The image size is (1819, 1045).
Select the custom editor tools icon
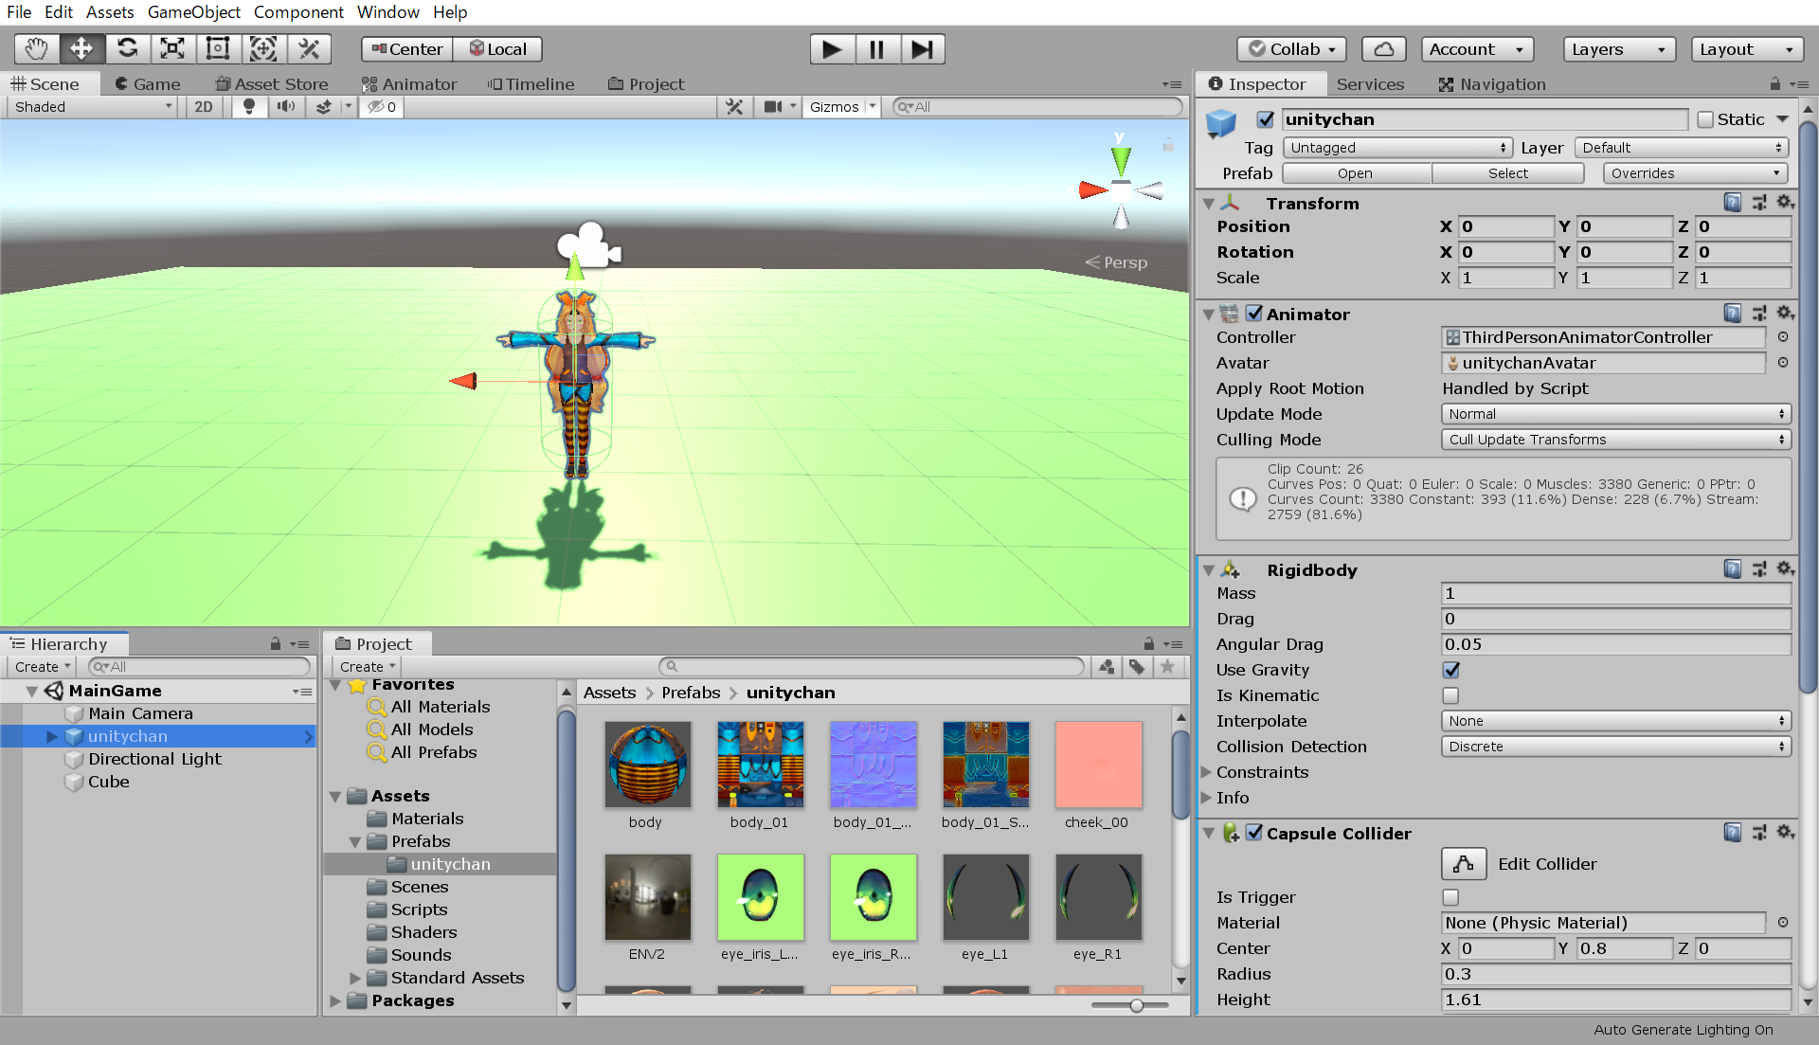pos(309,49)
